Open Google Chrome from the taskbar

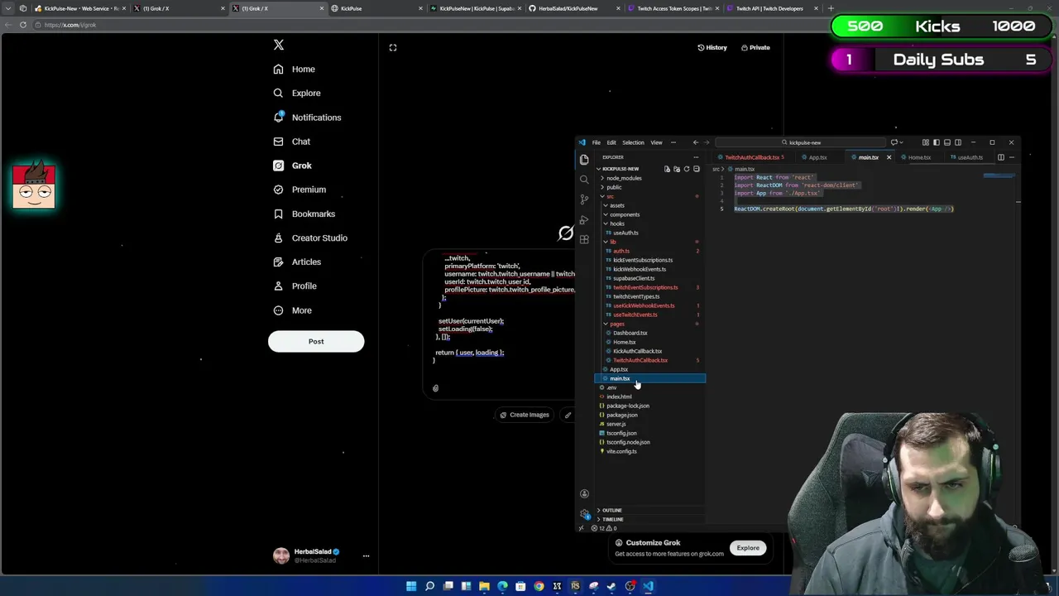539,586
